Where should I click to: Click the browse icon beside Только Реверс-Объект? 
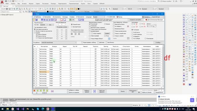point(109,39)
